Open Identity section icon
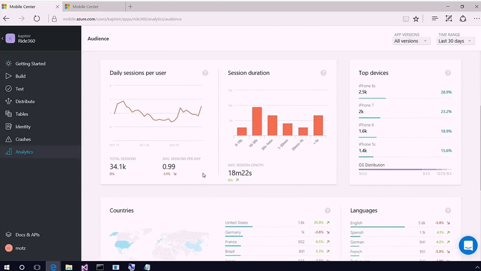The width and height of the screenshot is (481, 271). point(8,127)
